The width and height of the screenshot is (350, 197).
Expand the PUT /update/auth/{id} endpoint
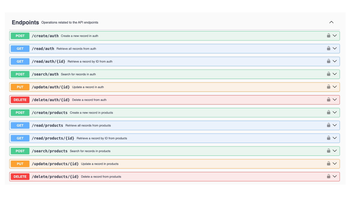[x=335, y=87]
